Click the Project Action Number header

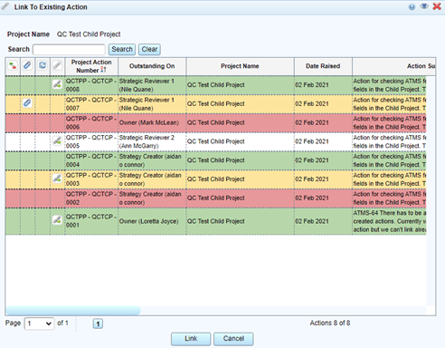pyautogui.click(x=91, y=66)
